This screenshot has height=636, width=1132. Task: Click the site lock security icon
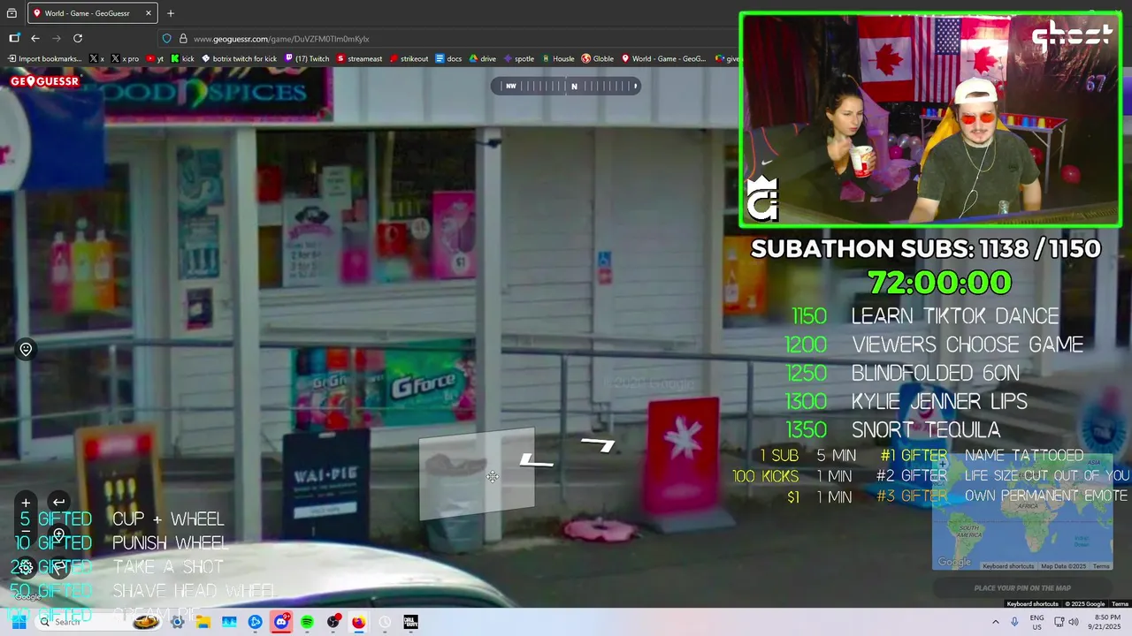[x=183, y=39]
